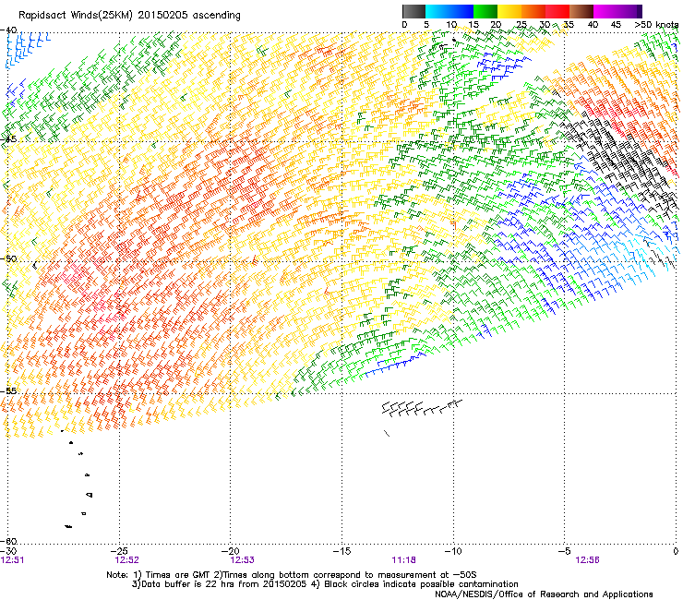Image resolution: width=683 pixels, height=600 pixels.
Task: Click the orange 25-30 knots color swatch
Action: 533,11
